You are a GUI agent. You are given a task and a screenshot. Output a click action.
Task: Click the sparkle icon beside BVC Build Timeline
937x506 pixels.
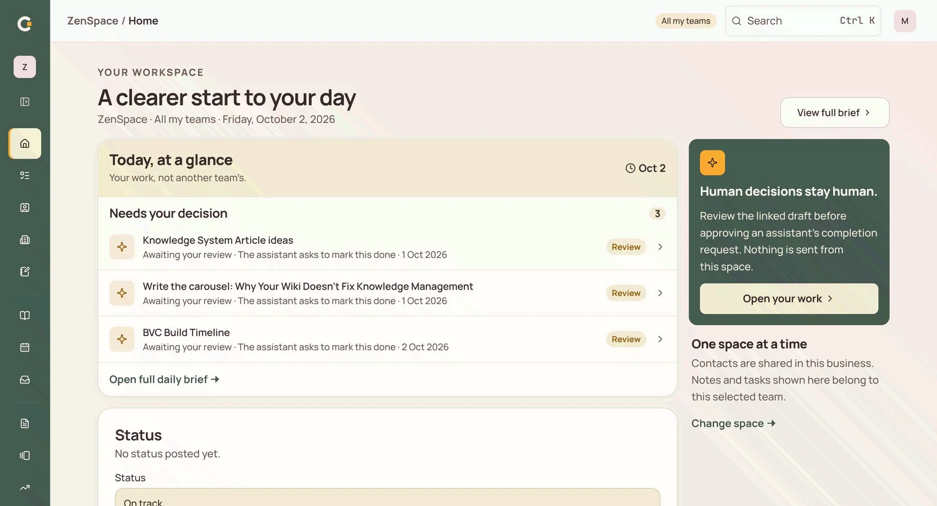122,339
